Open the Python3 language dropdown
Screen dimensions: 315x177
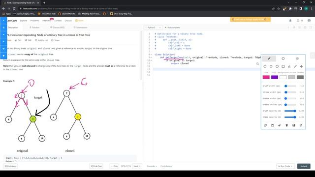click(x=153, y=28)
